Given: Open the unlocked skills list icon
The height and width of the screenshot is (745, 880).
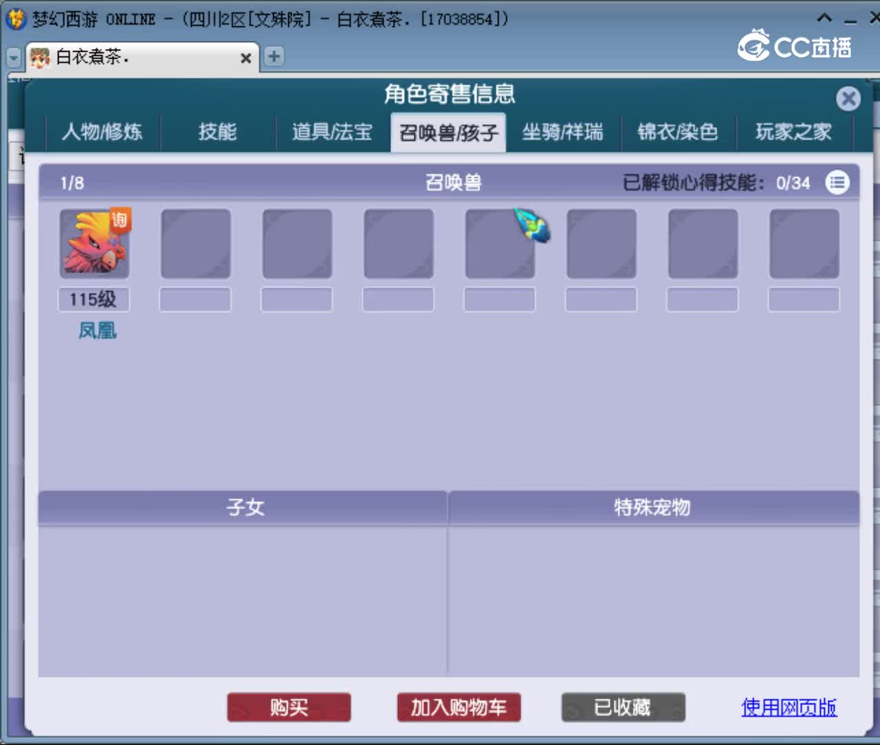Looking at the screenshot, I should (x=837, y=183).
